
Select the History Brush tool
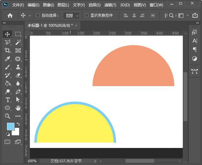click(x=7, y=75)
